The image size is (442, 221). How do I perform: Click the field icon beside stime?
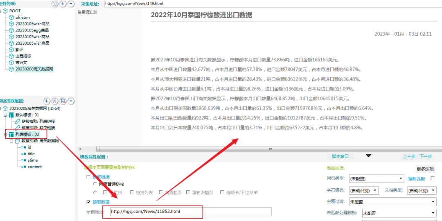click(x=23, y=160)
